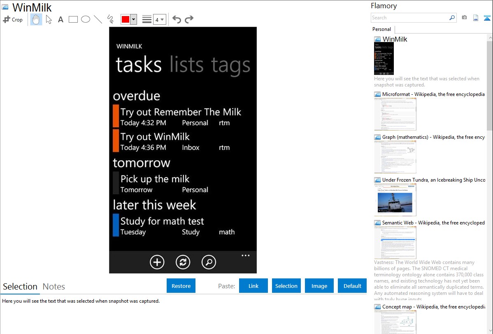Select the rectangle shape tool

tap(73, 19)
